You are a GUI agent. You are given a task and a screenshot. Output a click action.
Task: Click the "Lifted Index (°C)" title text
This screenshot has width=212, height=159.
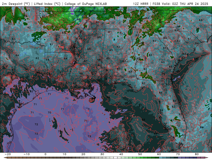pos(47,4)
